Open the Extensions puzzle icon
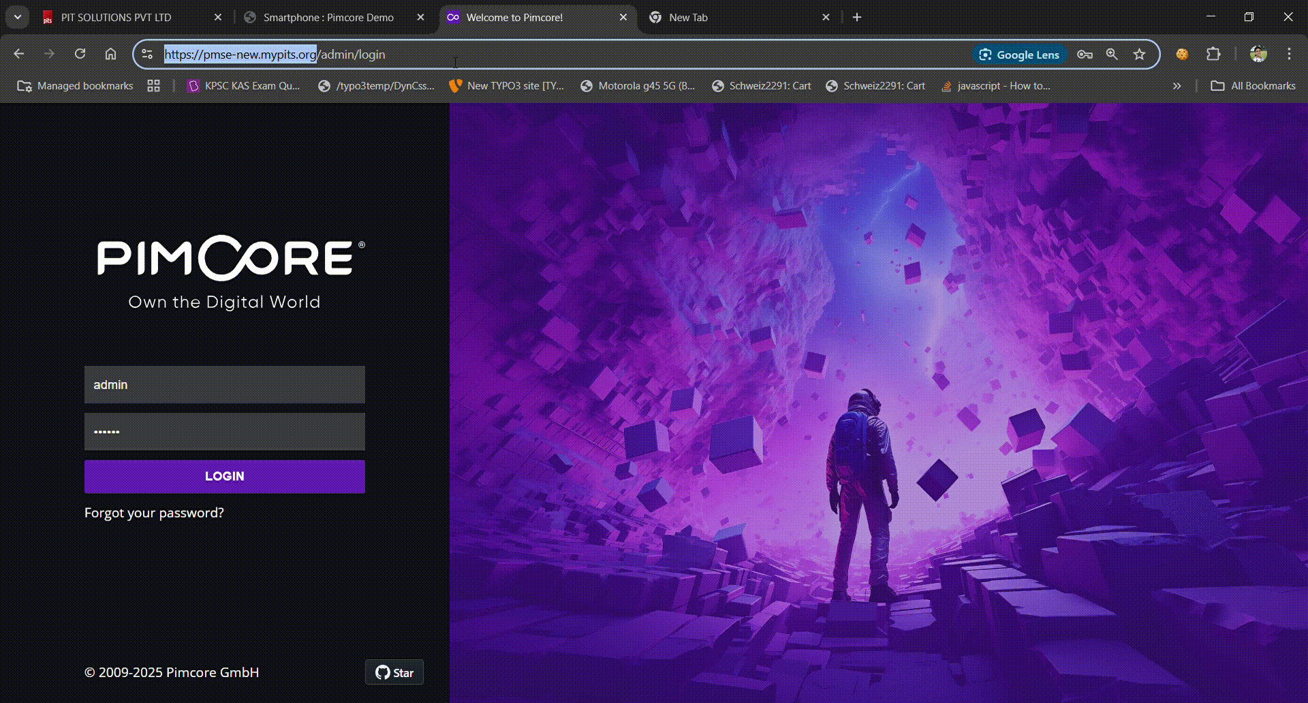1308x703 pixels. coord(1213,54)
